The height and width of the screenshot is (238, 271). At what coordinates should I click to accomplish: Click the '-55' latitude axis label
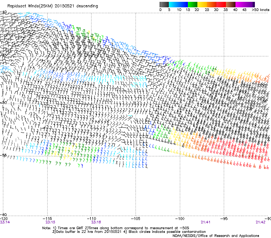click(3, 155)
